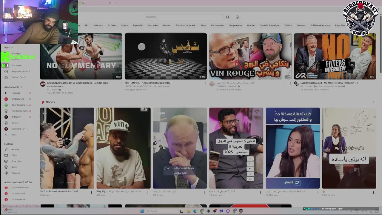Open Sport in Explorer sidebar
382x215 pixels.
click(14, 167)
